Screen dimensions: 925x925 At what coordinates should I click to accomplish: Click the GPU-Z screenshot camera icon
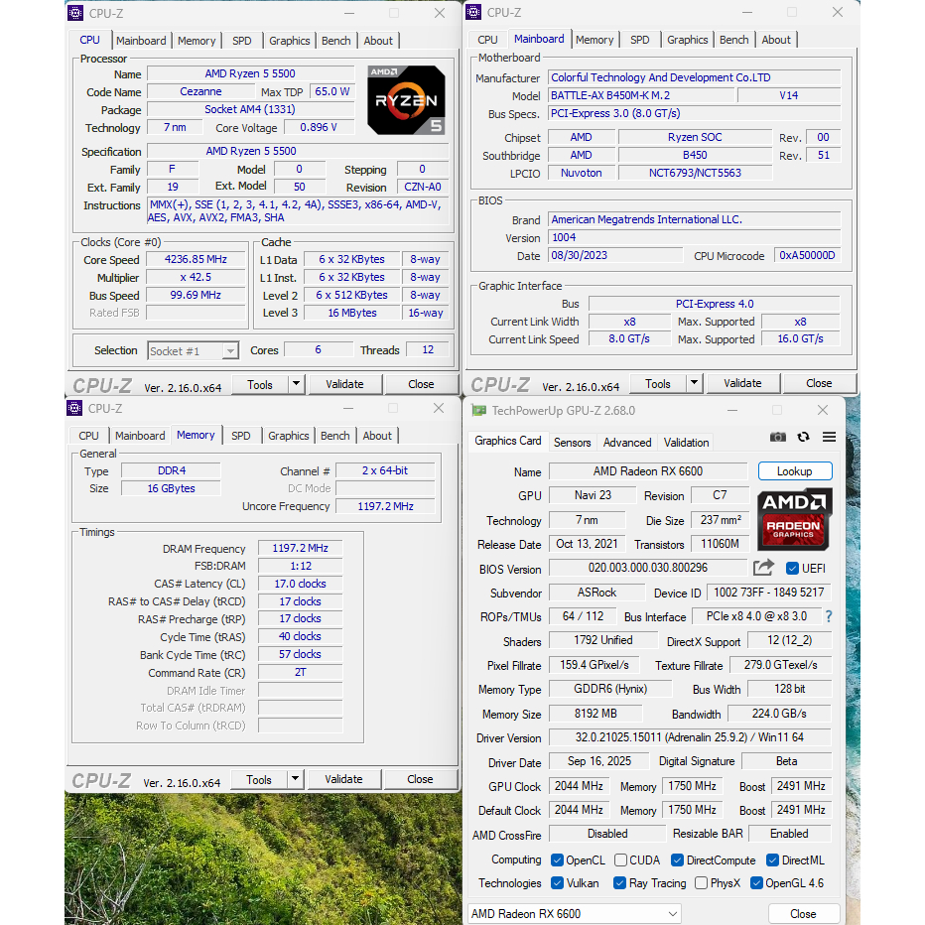click(778, 437)
